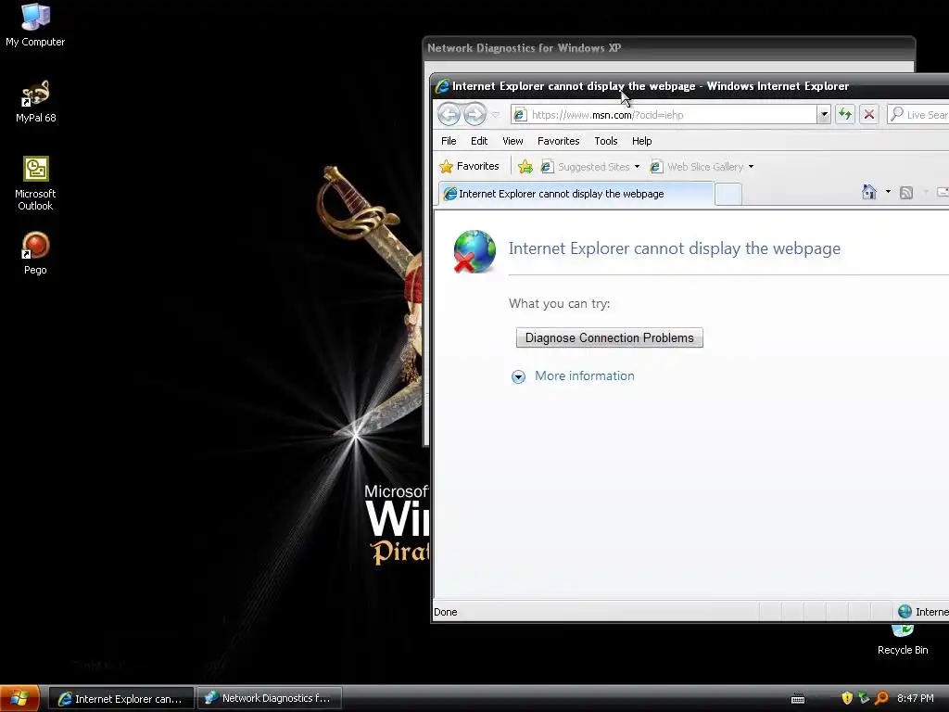Click the keyboard icon in taskbar
Viewport: 949px width, 712px height.
coord(798,699)
